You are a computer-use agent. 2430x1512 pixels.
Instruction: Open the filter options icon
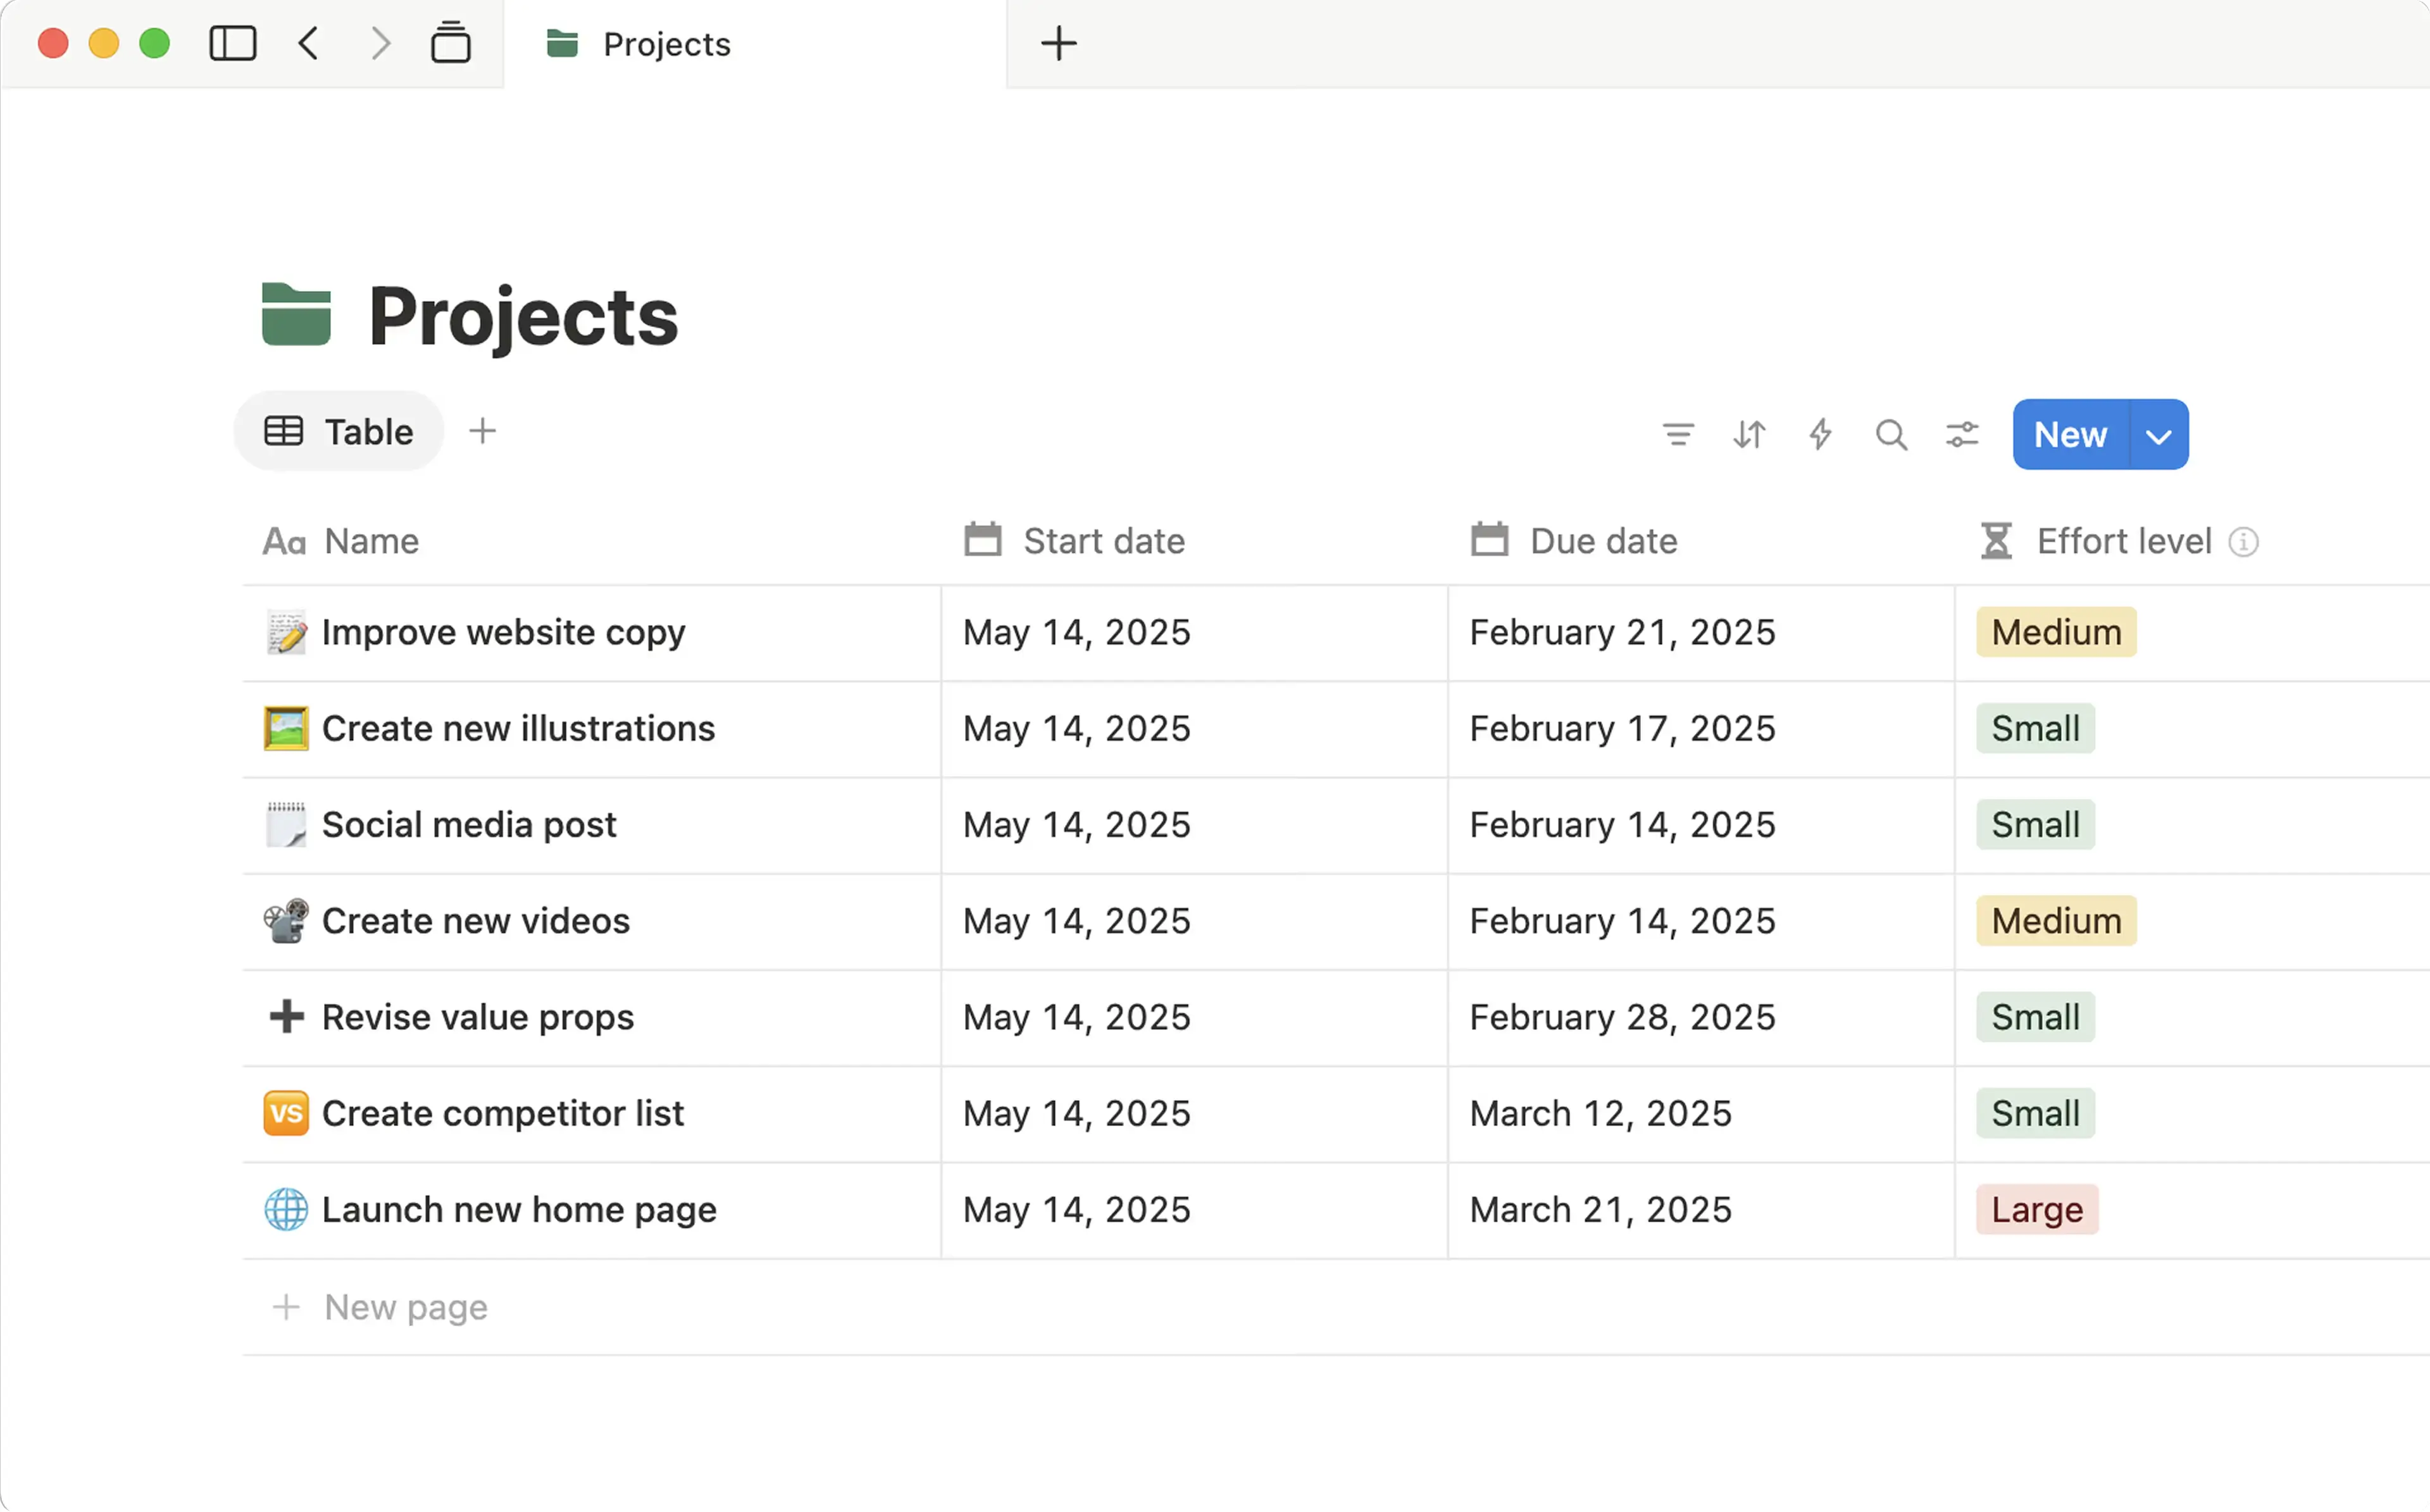(x=1679, y=434)
